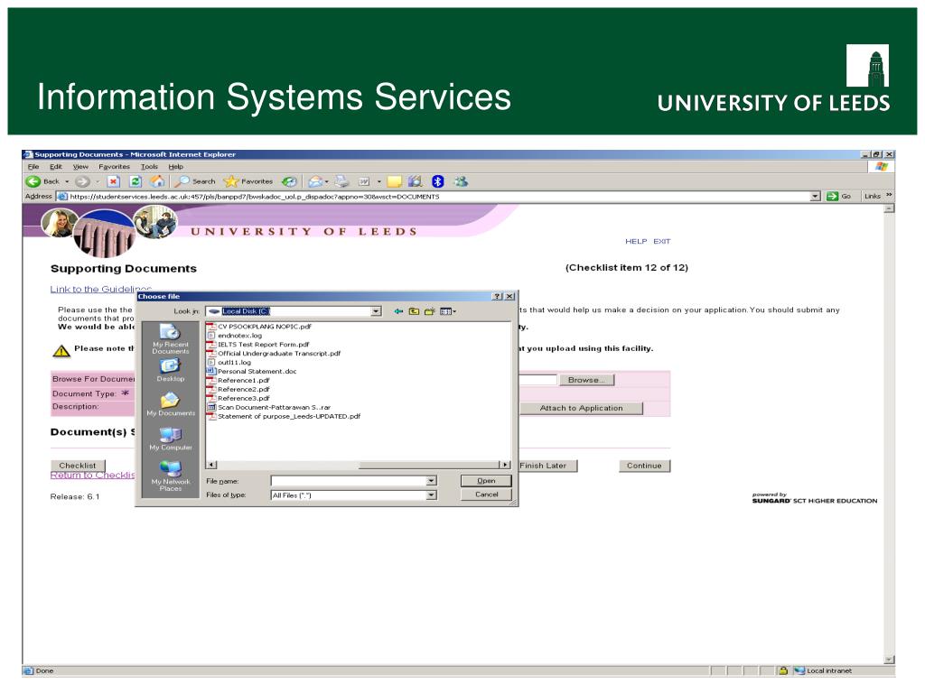Open the Edit menu
This screenshot has height=693, width=925.
pos(56,167)
